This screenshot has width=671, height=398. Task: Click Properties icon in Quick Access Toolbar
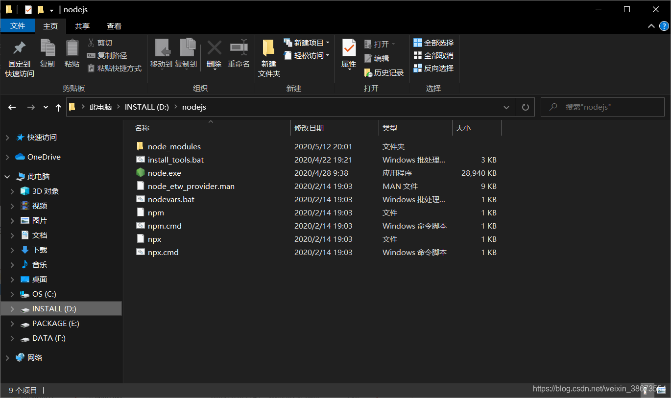click(x=28, y=9)
